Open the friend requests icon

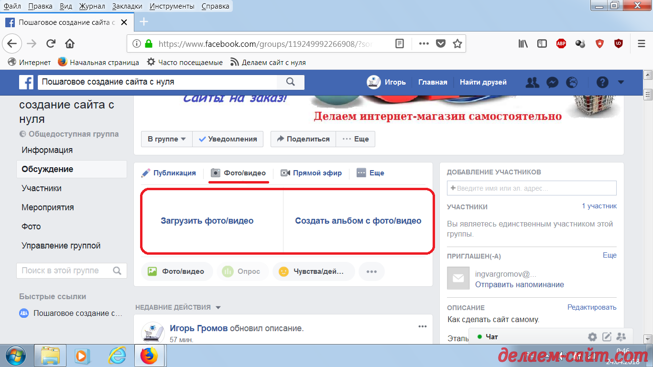532,82
